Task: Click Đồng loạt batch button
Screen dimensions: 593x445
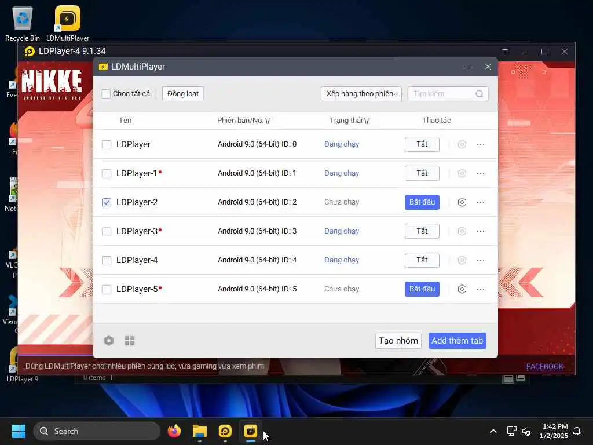Action: click(x=183, y=94)
